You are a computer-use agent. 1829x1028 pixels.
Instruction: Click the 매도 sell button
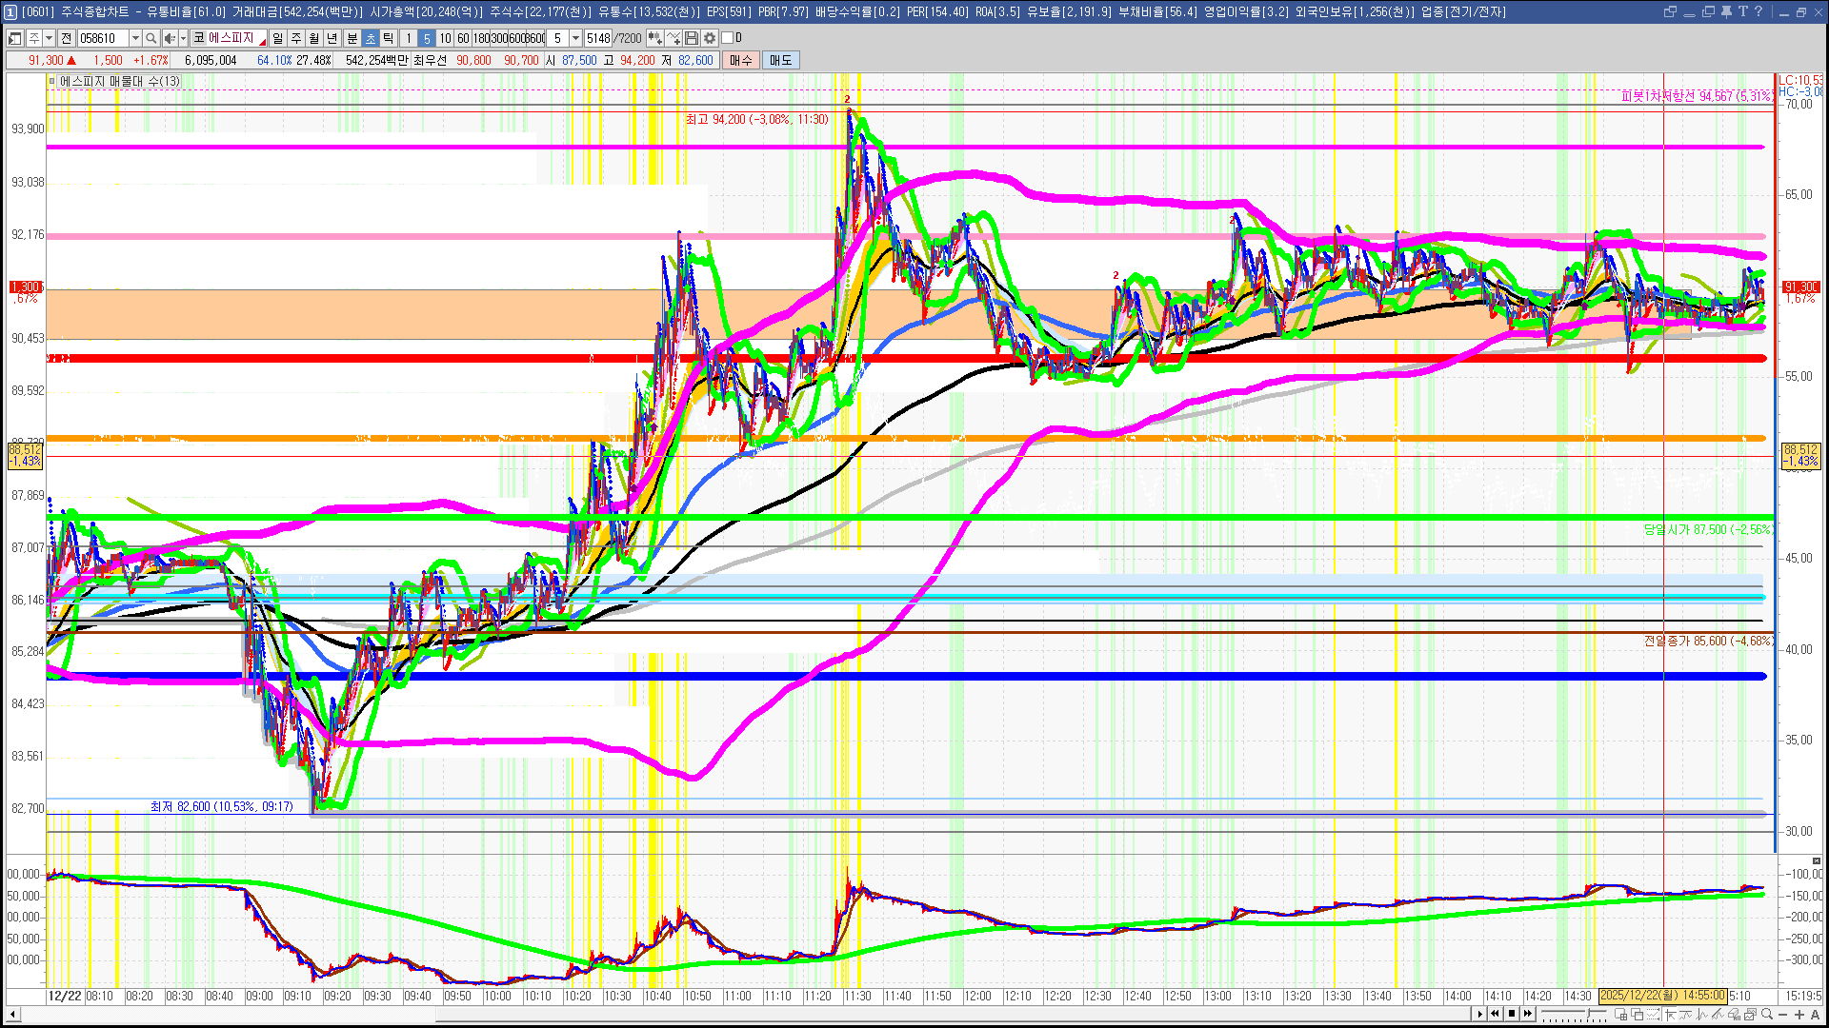(780, 60)
